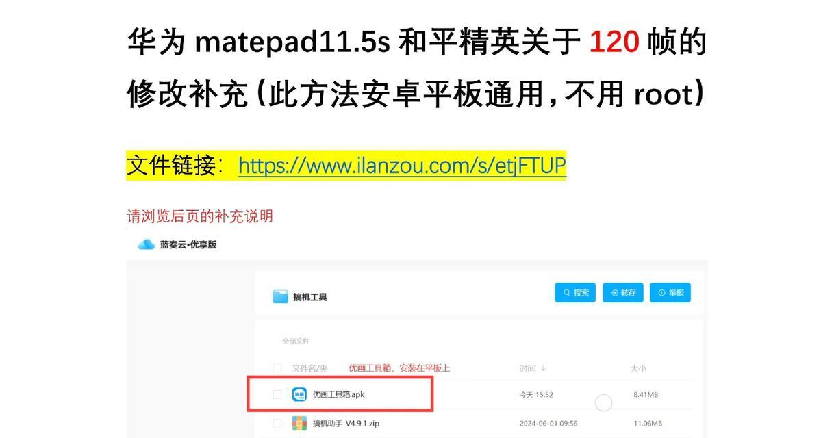Image resolution: width=834 pixels, height=438 pixels.
Task: Click the 蓝奏云 cloud logo icon
Action: pyautogui.click(x=146, y=244)
